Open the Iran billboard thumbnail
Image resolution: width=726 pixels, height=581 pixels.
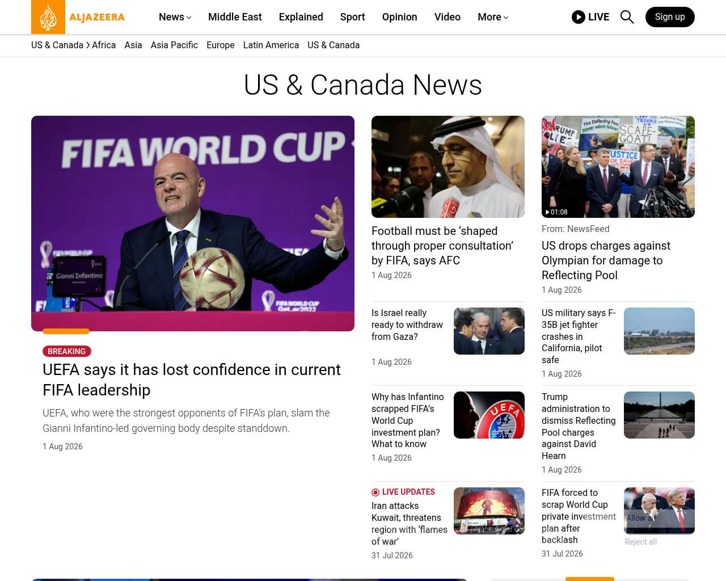(x=489, y=511)
